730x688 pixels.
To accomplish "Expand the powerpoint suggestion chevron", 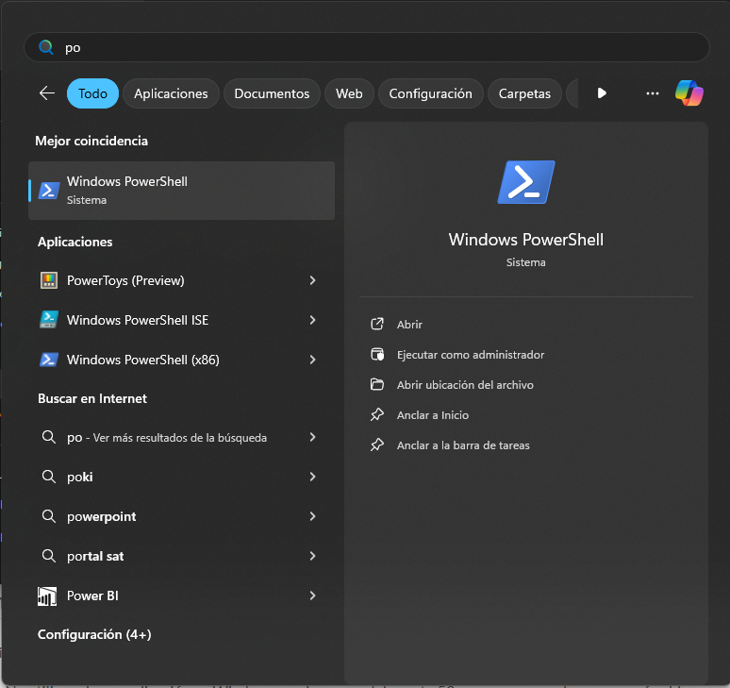I will click(312, 516).
